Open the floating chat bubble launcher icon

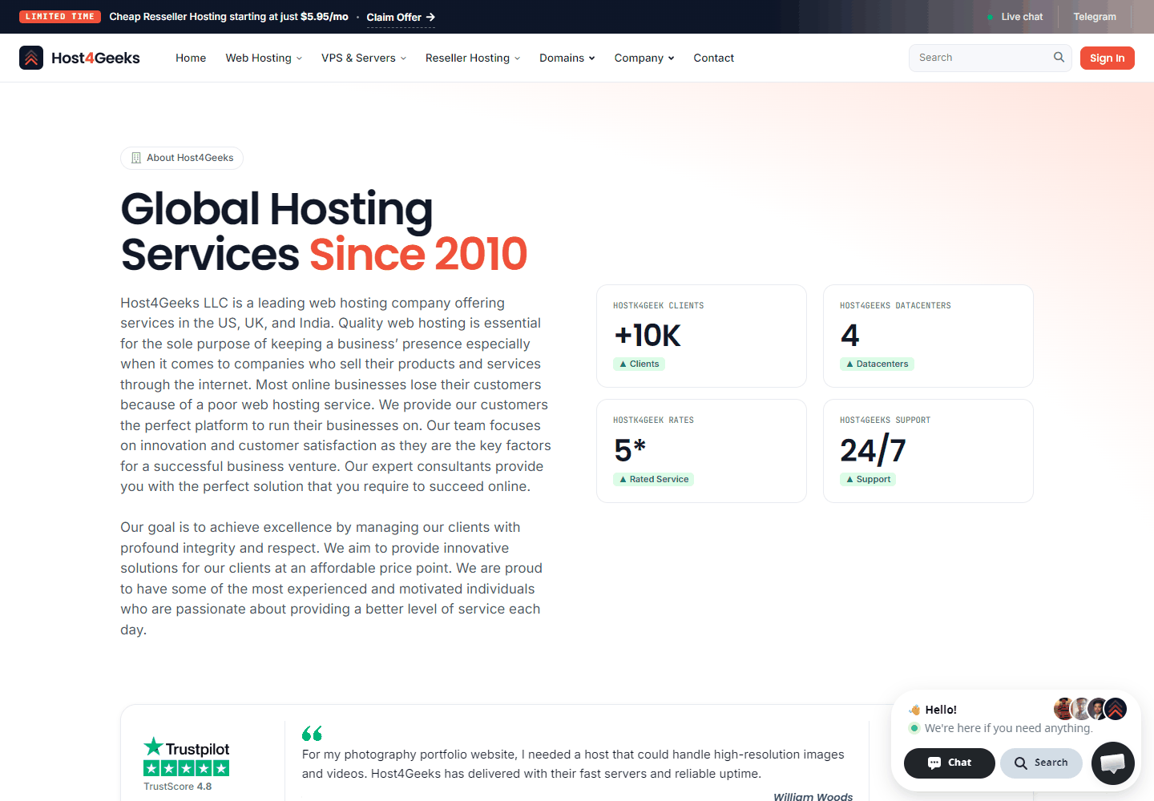click(1112, 763)
